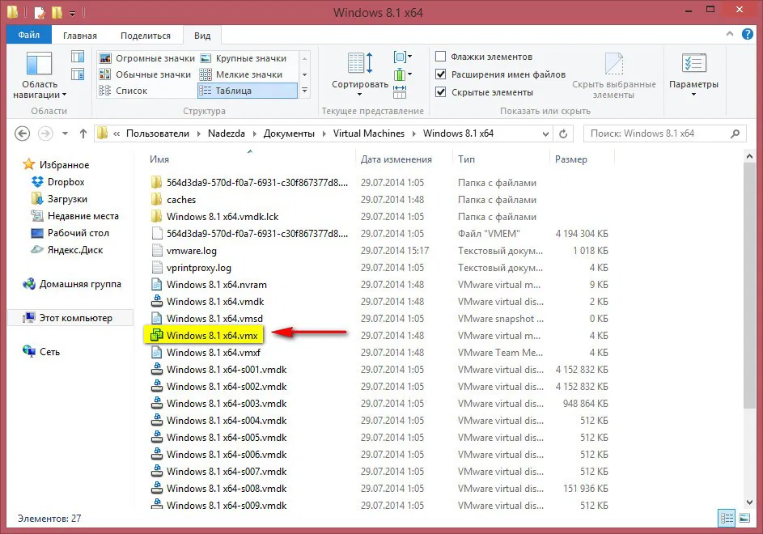Go up one folder level

[x=83, y=133]
